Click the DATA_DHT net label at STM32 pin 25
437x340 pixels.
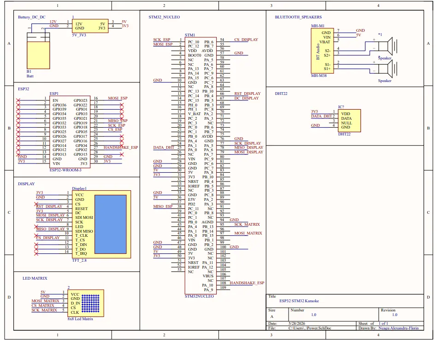(x=164, y=147)
